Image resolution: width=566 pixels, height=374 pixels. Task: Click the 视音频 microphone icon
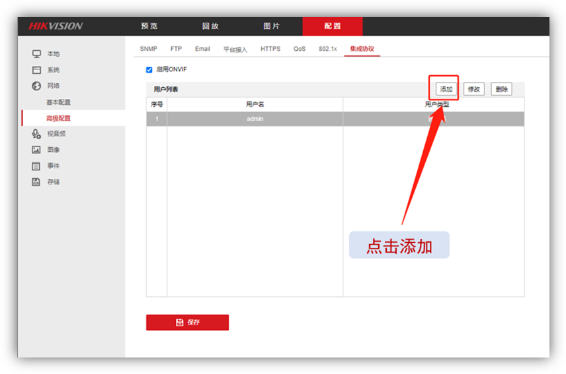click(36, 134)
